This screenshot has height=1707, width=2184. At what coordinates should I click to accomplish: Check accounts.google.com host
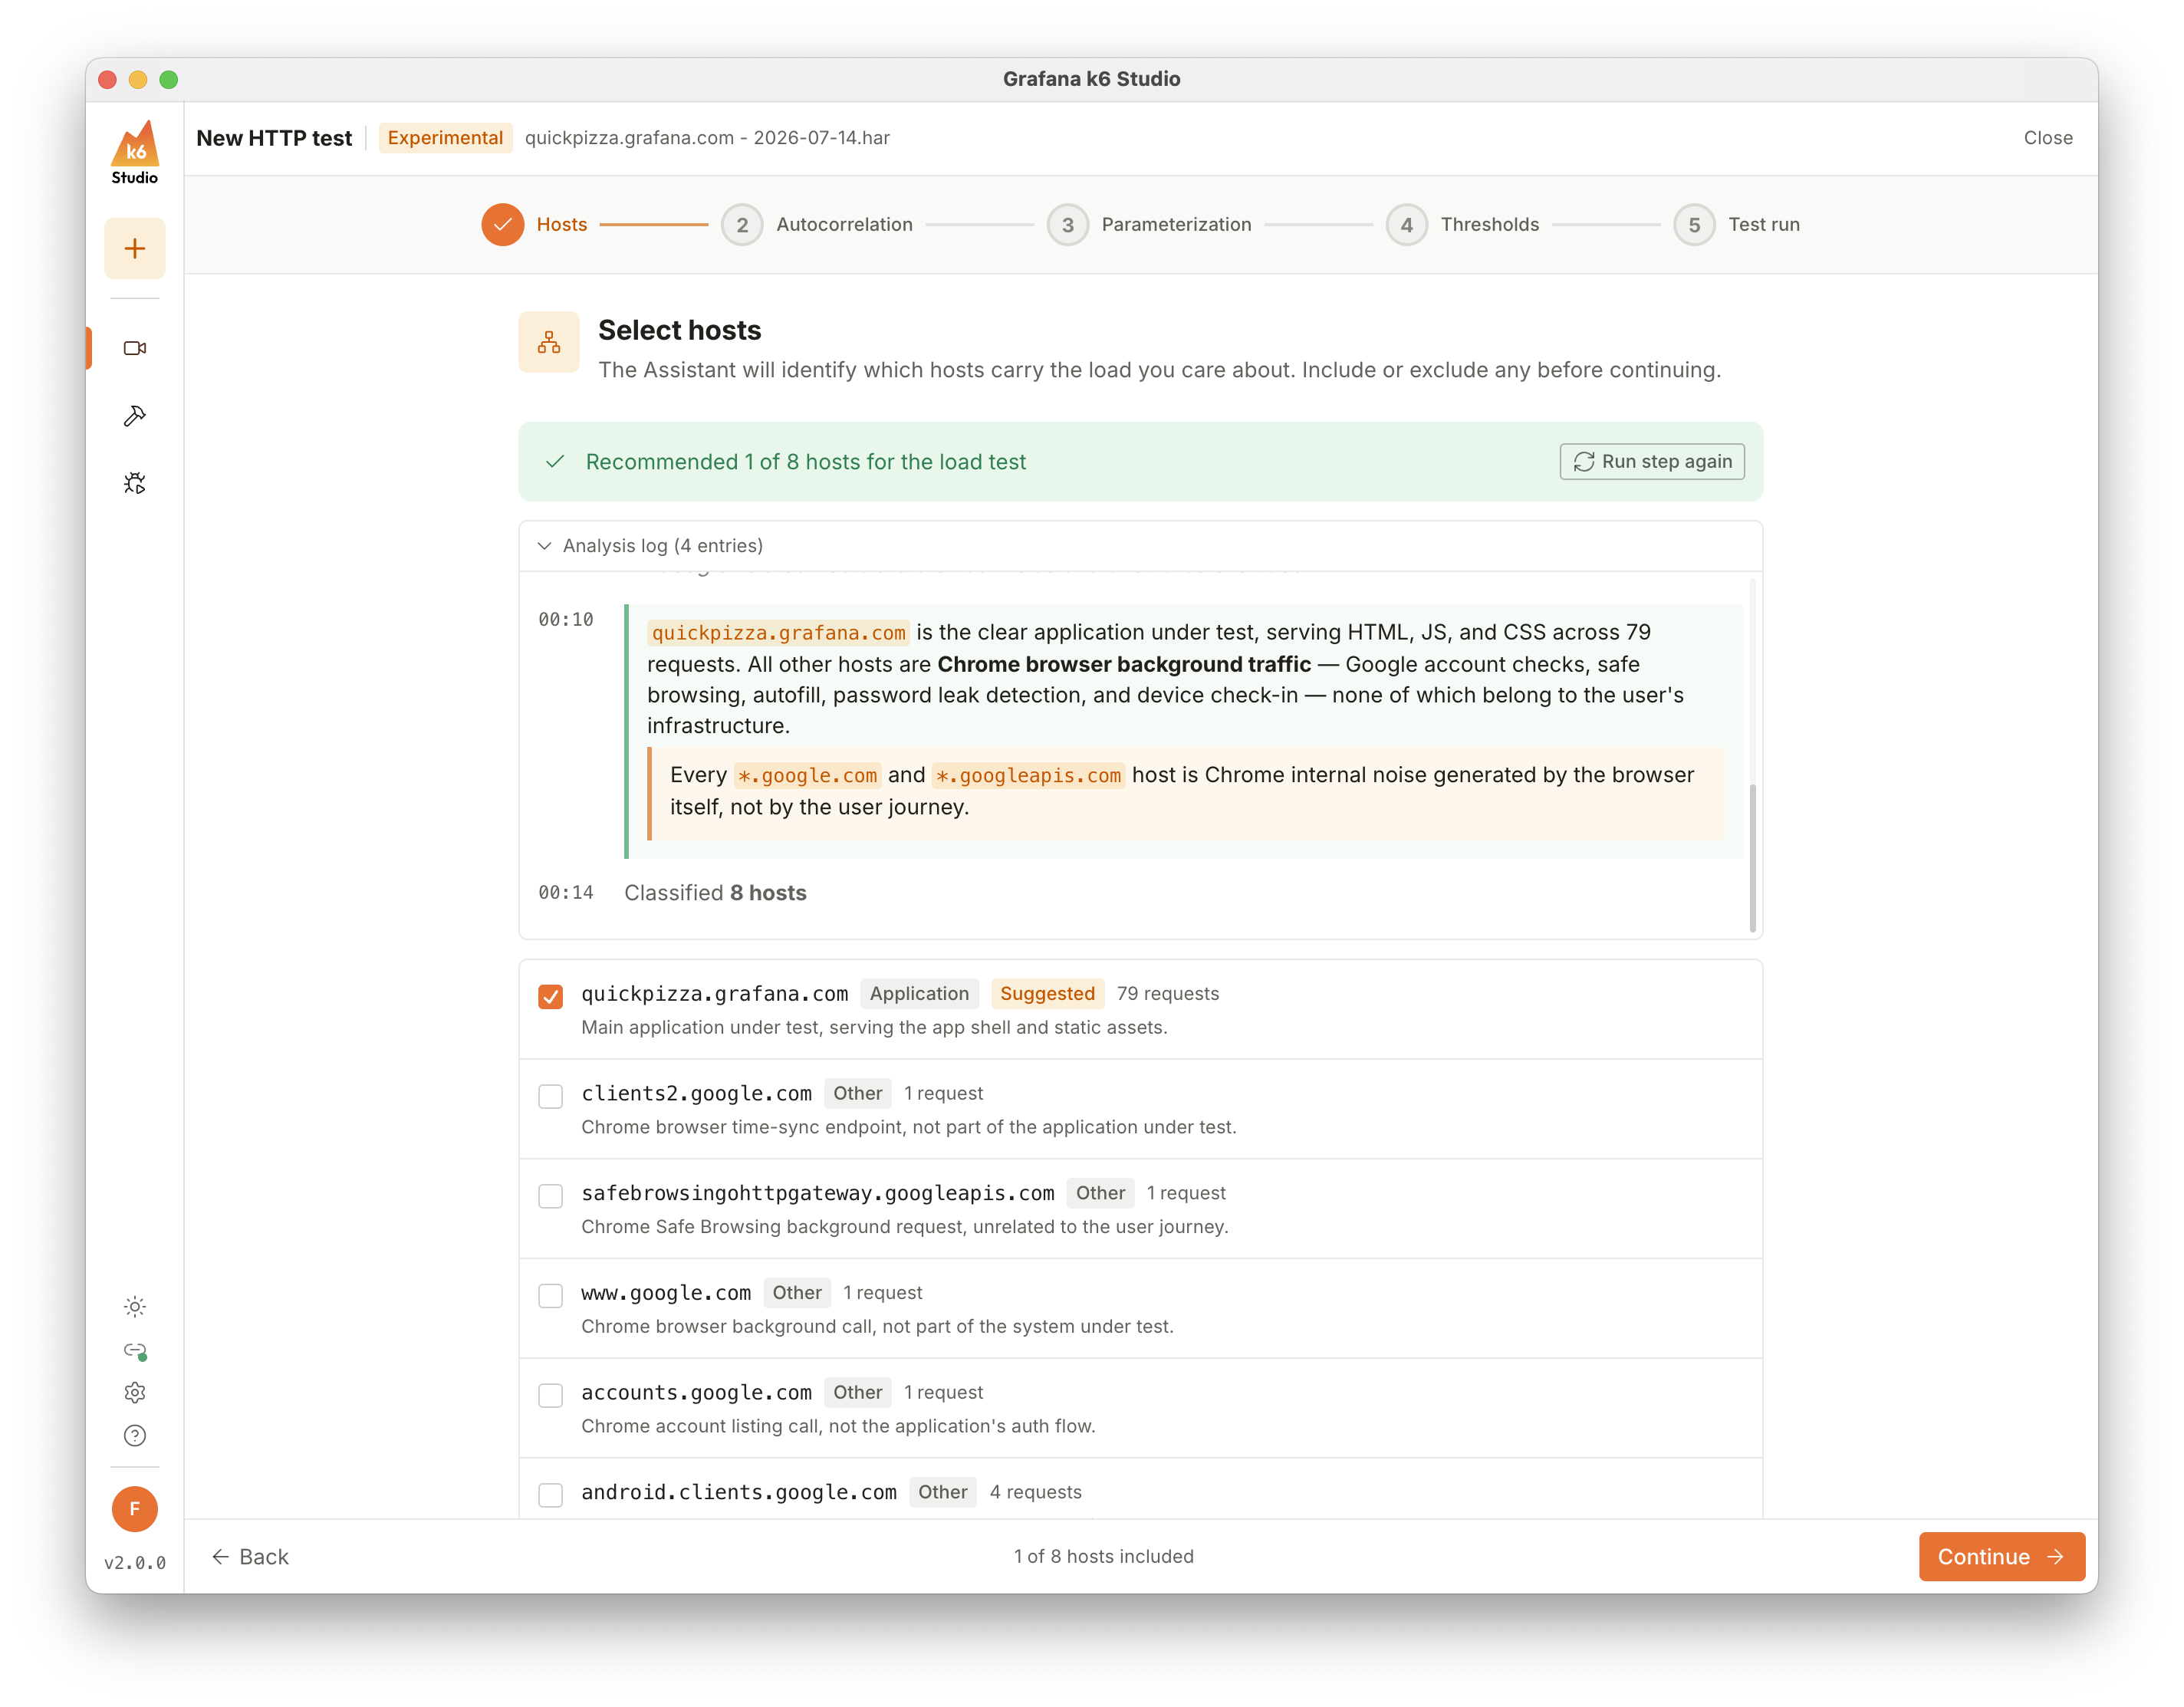(x=550, y=1395)
